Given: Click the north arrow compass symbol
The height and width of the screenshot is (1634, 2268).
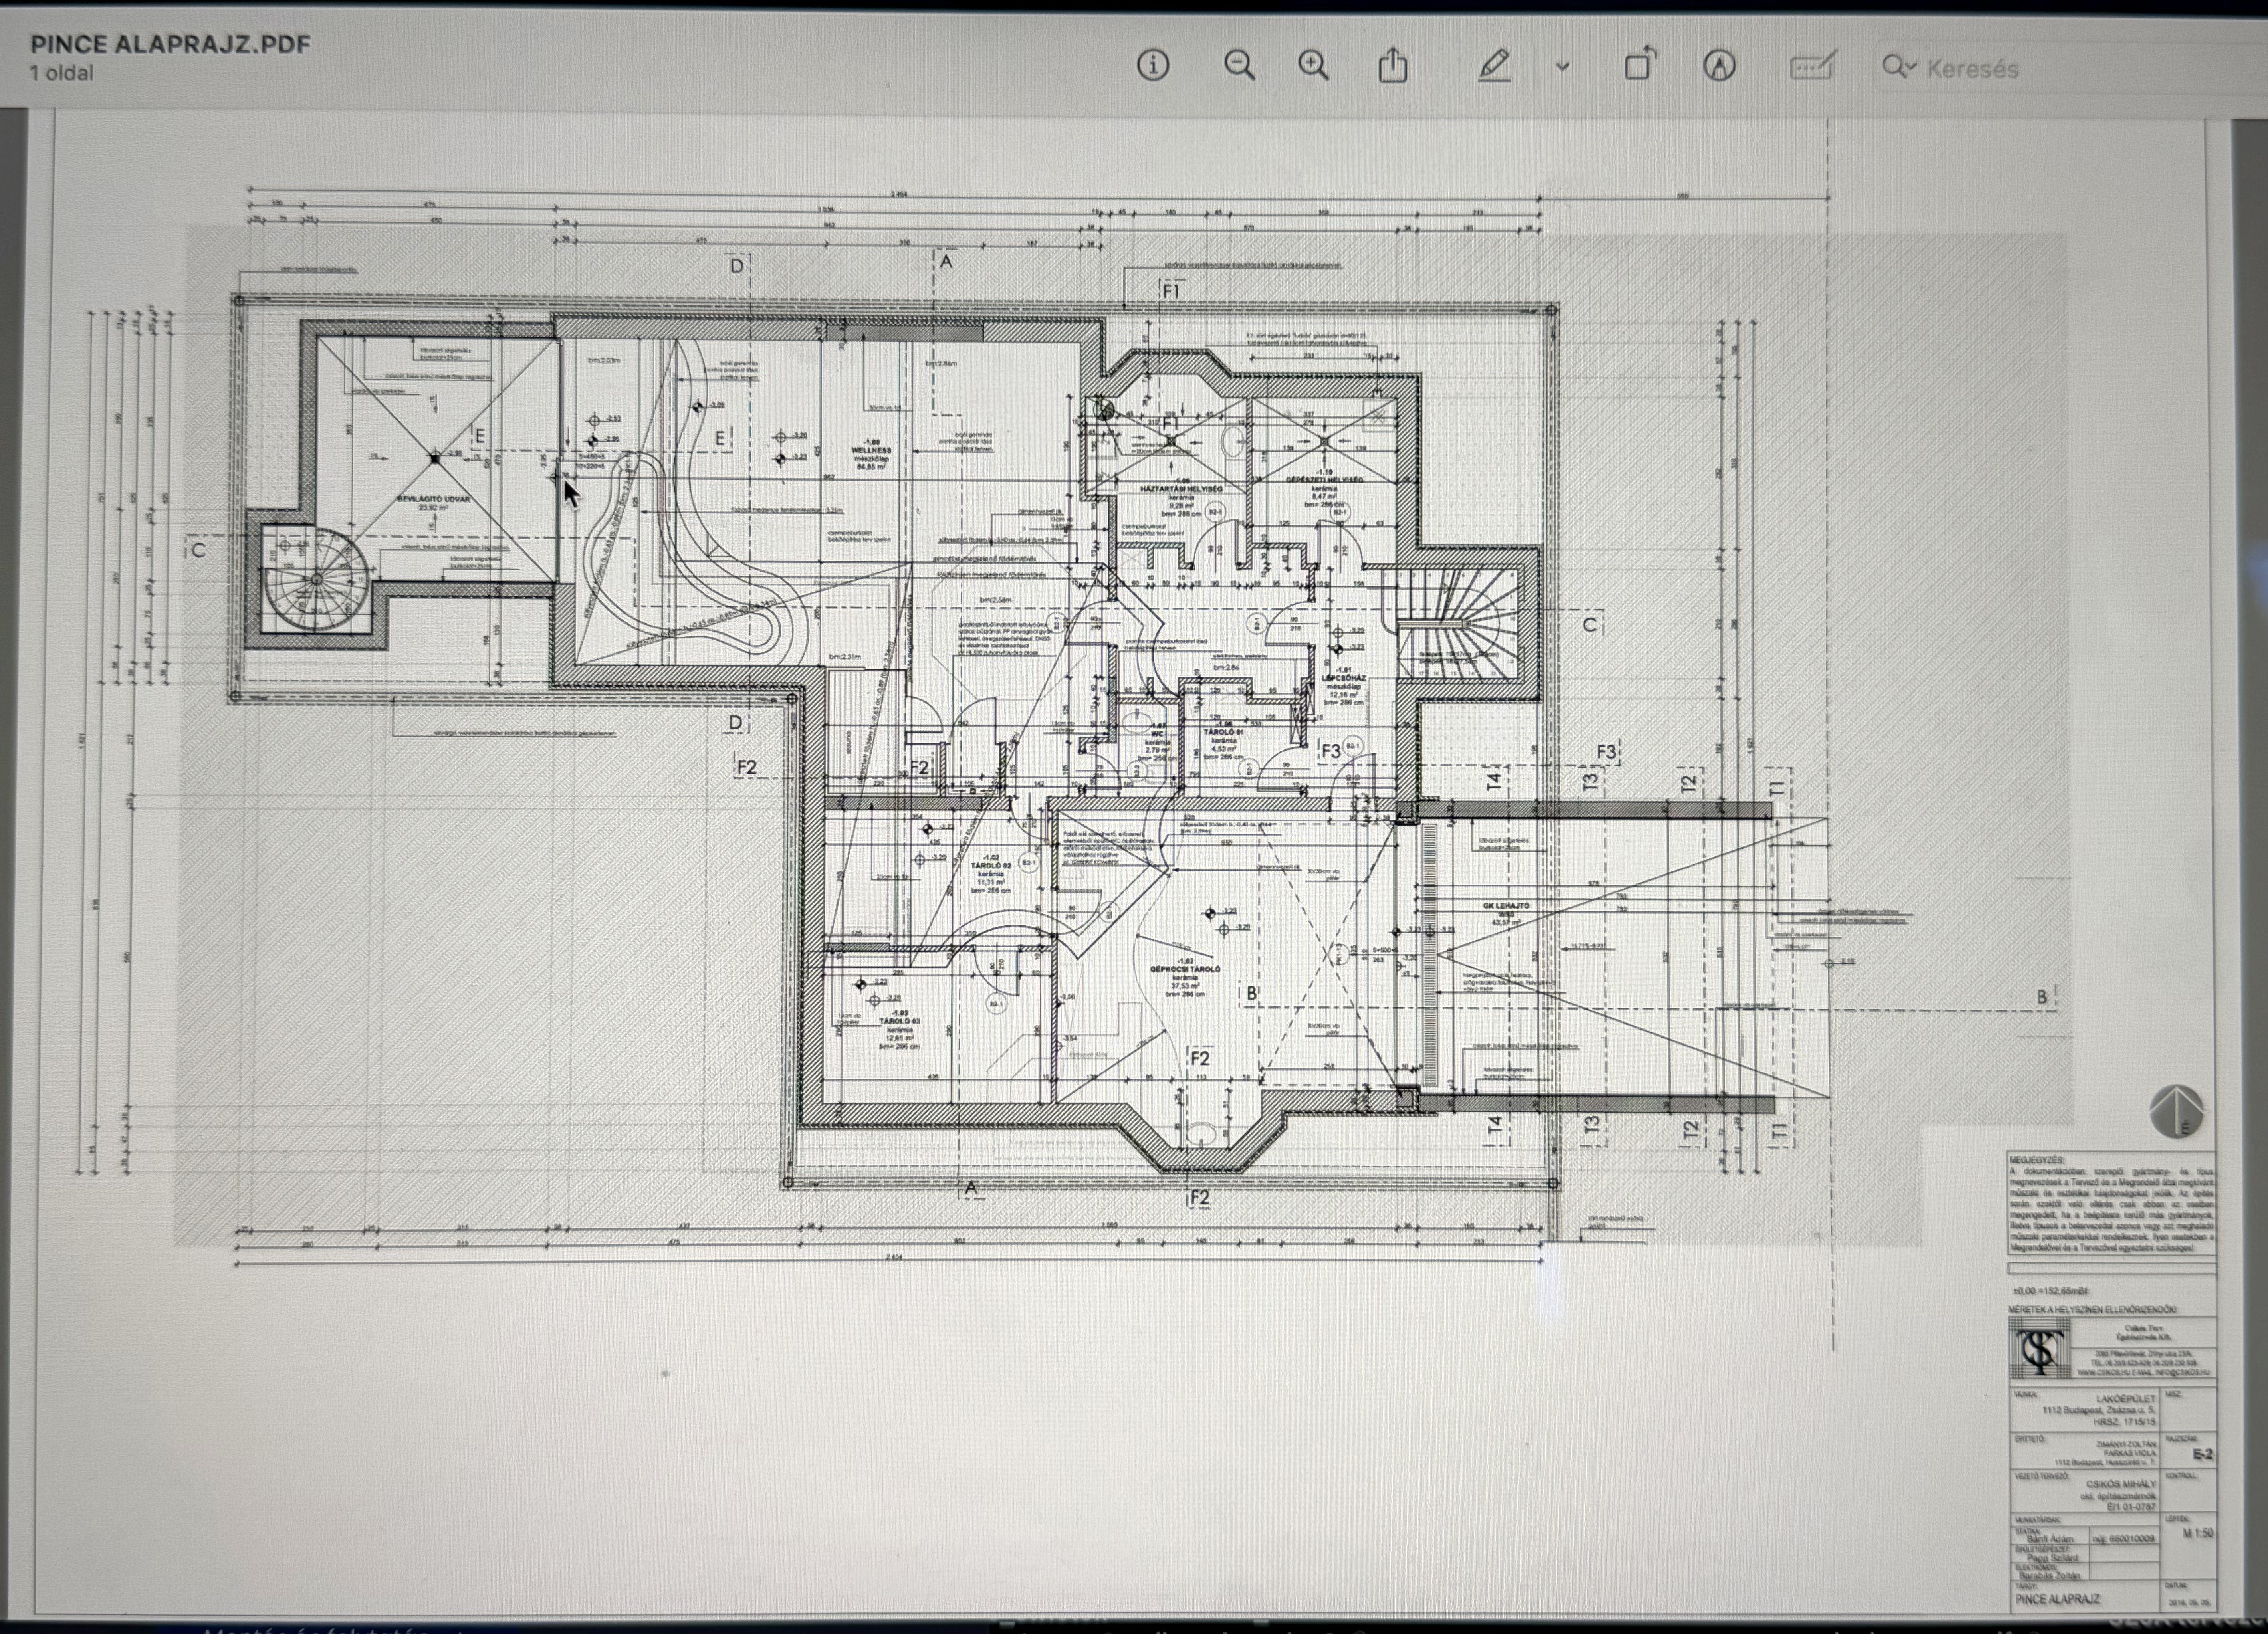Looking at the screenshot, I should [2176, 1111].
